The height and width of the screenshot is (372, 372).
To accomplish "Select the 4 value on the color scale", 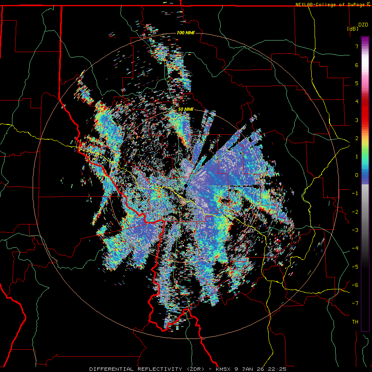I will point(357,102).
